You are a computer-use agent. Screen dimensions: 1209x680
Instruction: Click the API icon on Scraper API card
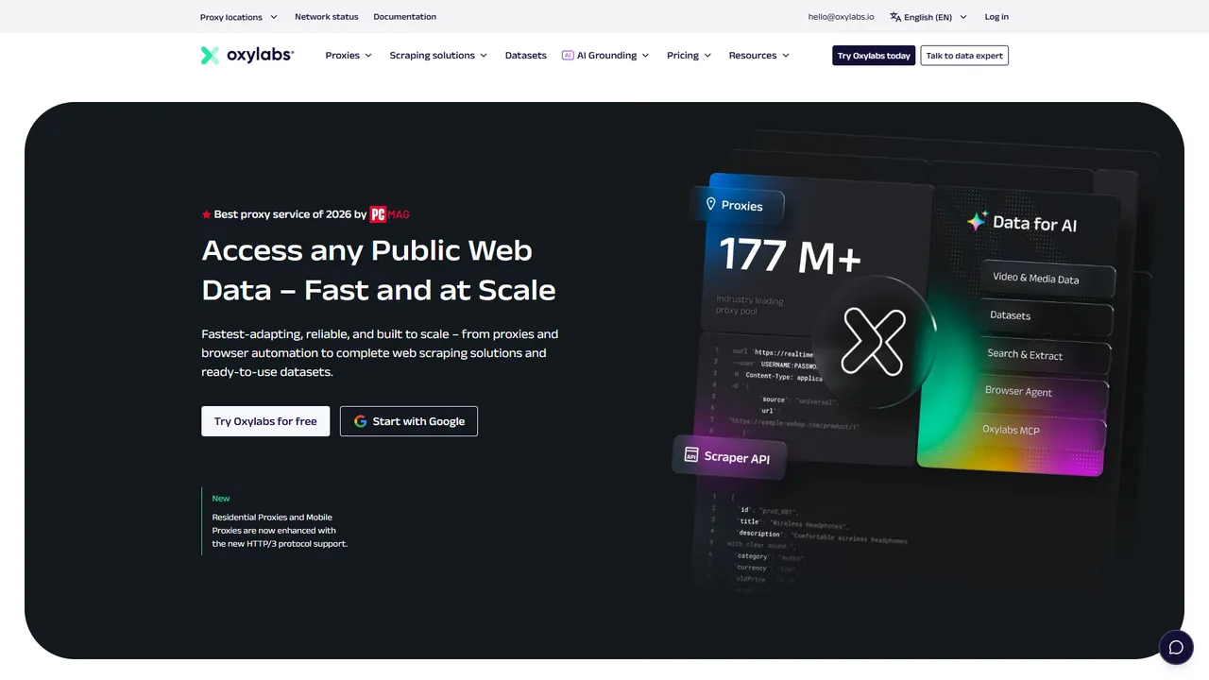pyautogui.click(x=690, y=454)
